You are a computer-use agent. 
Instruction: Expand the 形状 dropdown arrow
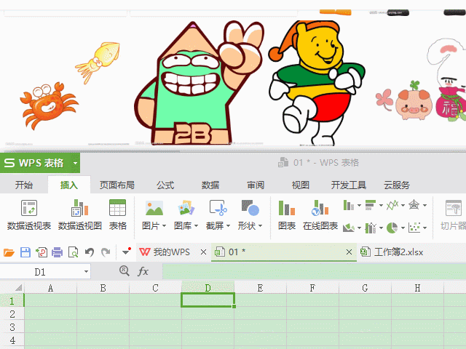(x=261, y=226)
